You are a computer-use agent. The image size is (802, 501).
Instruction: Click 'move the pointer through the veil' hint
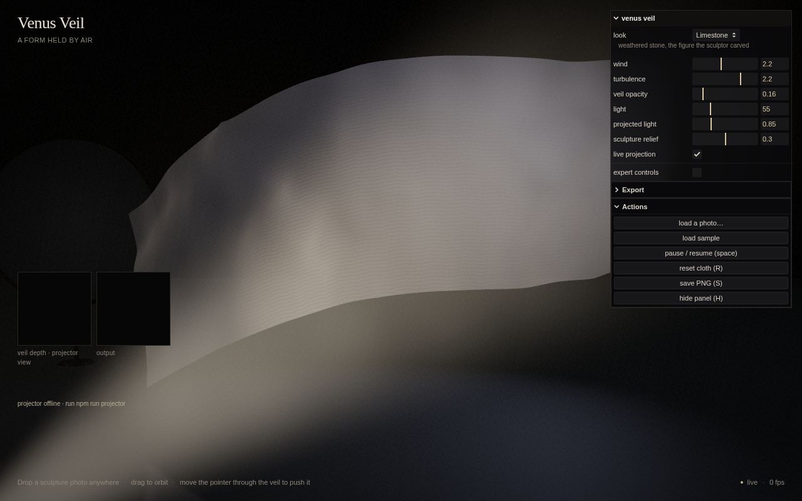pyautogui.click(x=245, y=482)
